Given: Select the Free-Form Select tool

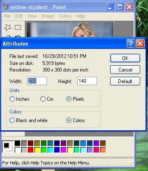Looking at the screenshot, I should click(x=8, y=28).
